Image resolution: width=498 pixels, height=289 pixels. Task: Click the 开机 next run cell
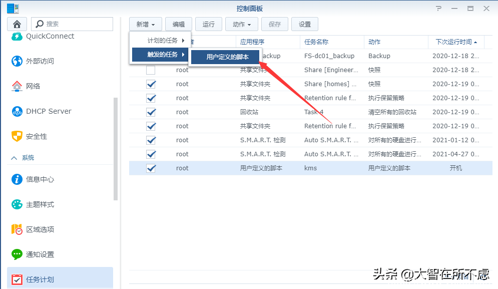[456, 168]
